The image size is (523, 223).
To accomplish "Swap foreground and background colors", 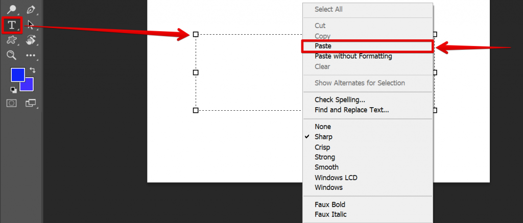I will (32, 70).
